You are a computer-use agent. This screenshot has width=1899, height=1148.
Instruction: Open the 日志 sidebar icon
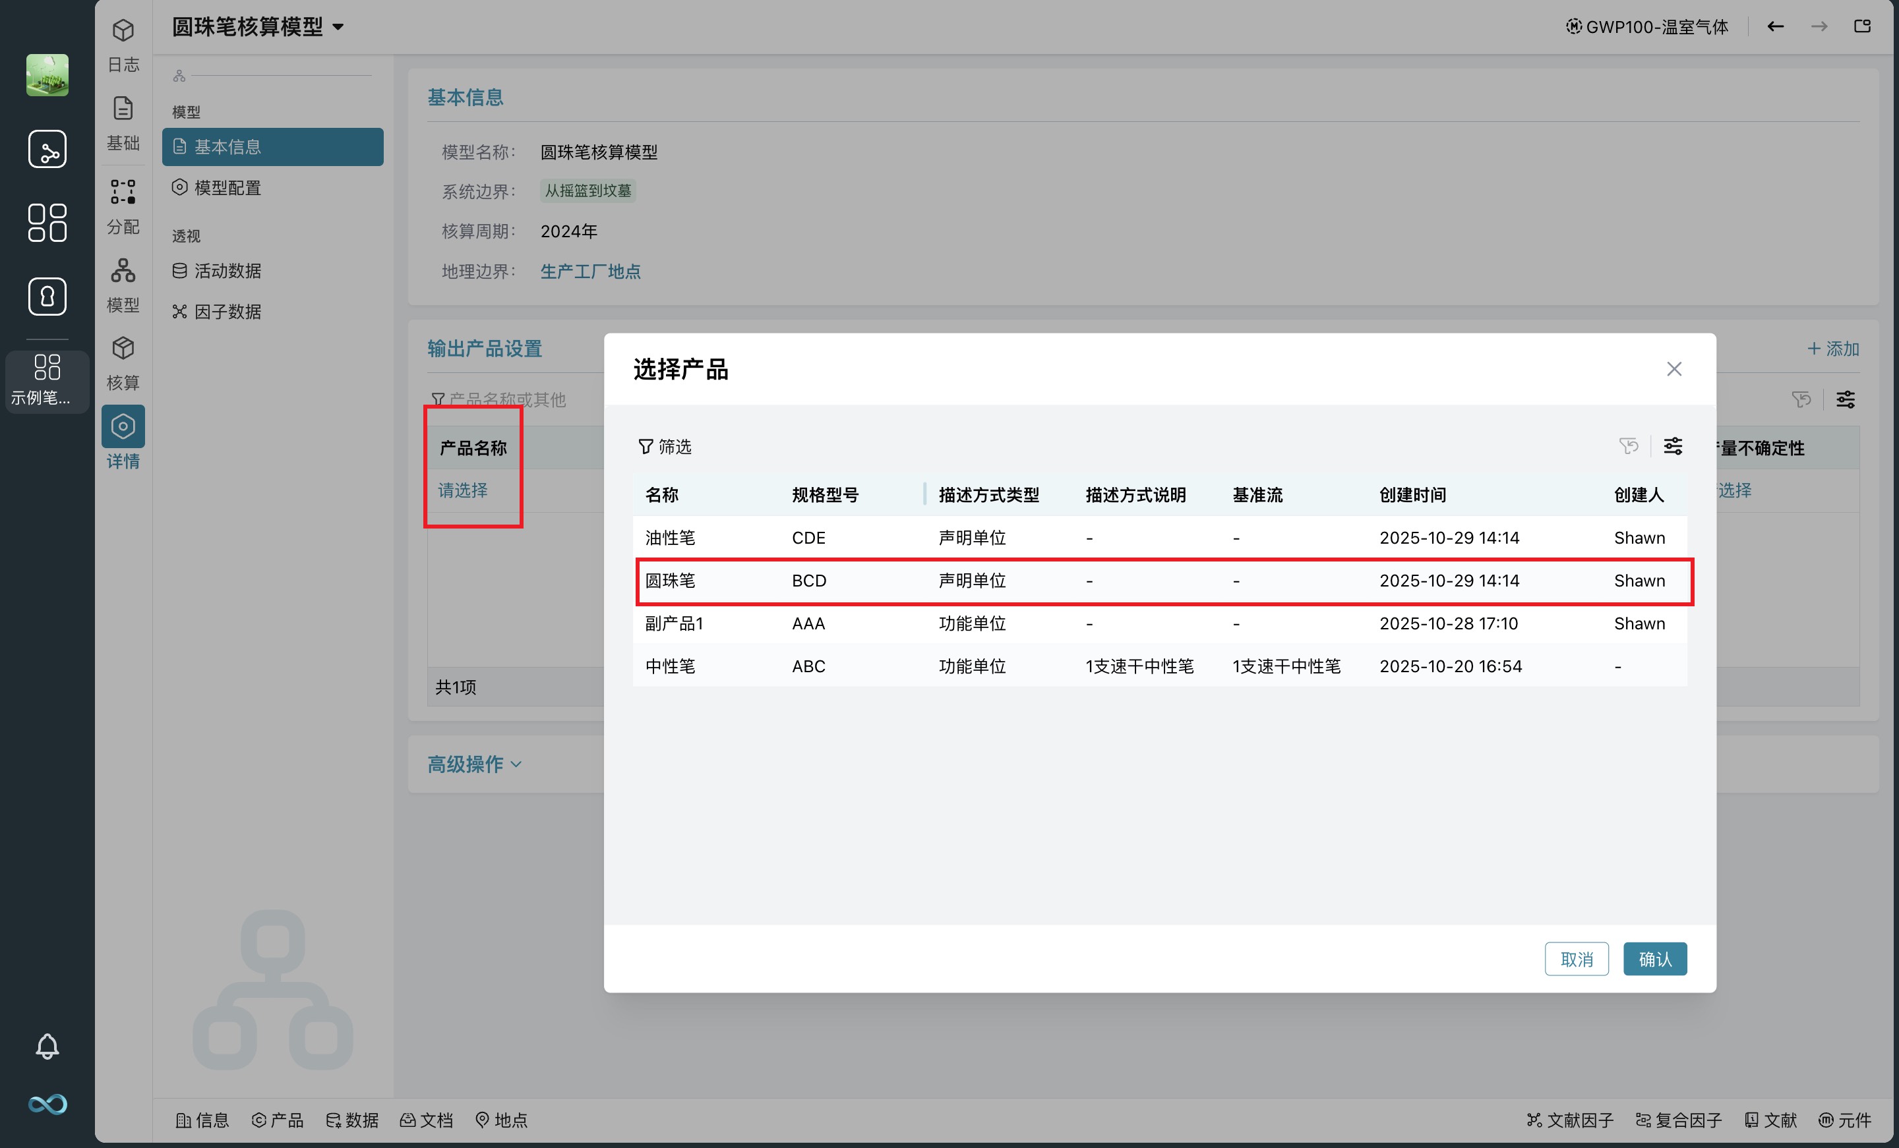click(123, 44)
